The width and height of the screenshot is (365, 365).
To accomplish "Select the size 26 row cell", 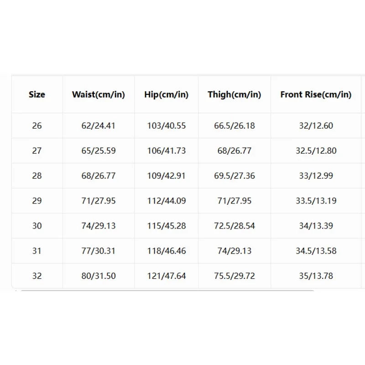I will tap(37, 126).
